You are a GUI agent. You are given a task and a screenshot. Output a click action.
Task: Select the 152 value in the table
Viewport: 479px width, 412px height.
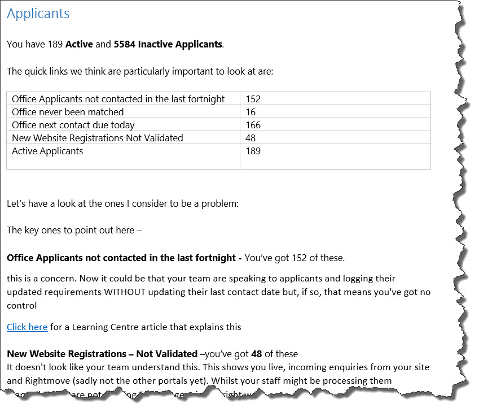[253, 99]
